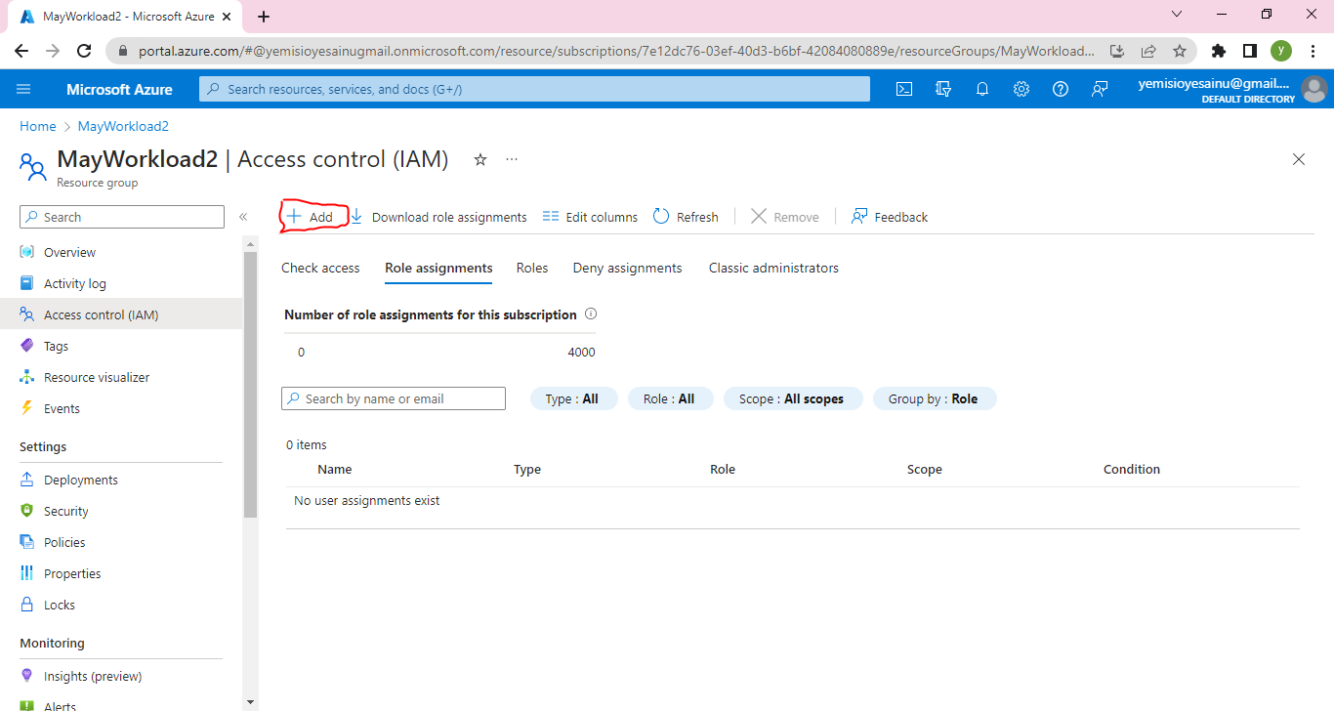Focus the Search by name or email box
The width and height of the screenshot is (1334, 711).
click(x=394, y=398)
